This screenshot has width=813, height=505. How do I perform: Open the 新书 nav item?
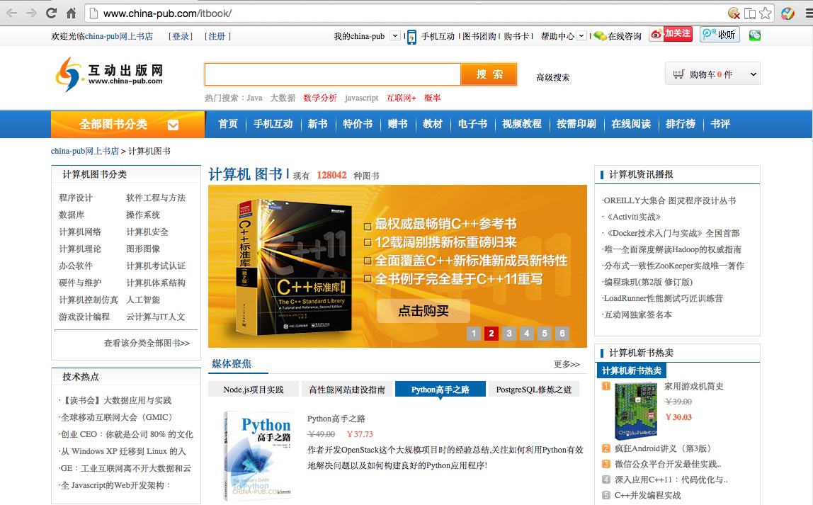[317, 124]
